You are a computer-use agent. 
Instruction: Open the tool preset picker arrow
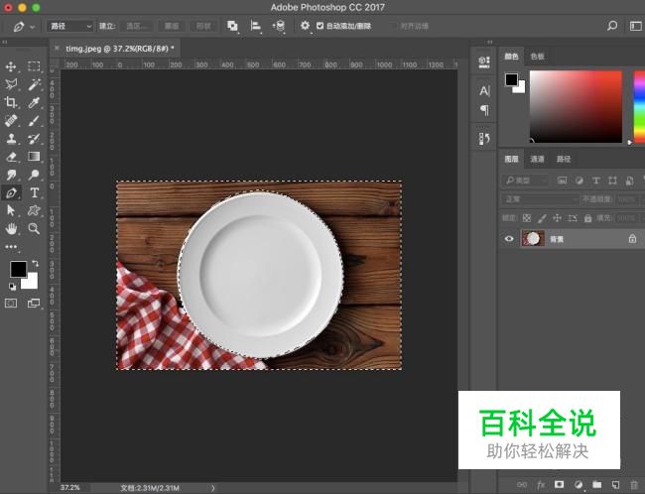pyautogui.click(x=32, y=27)
